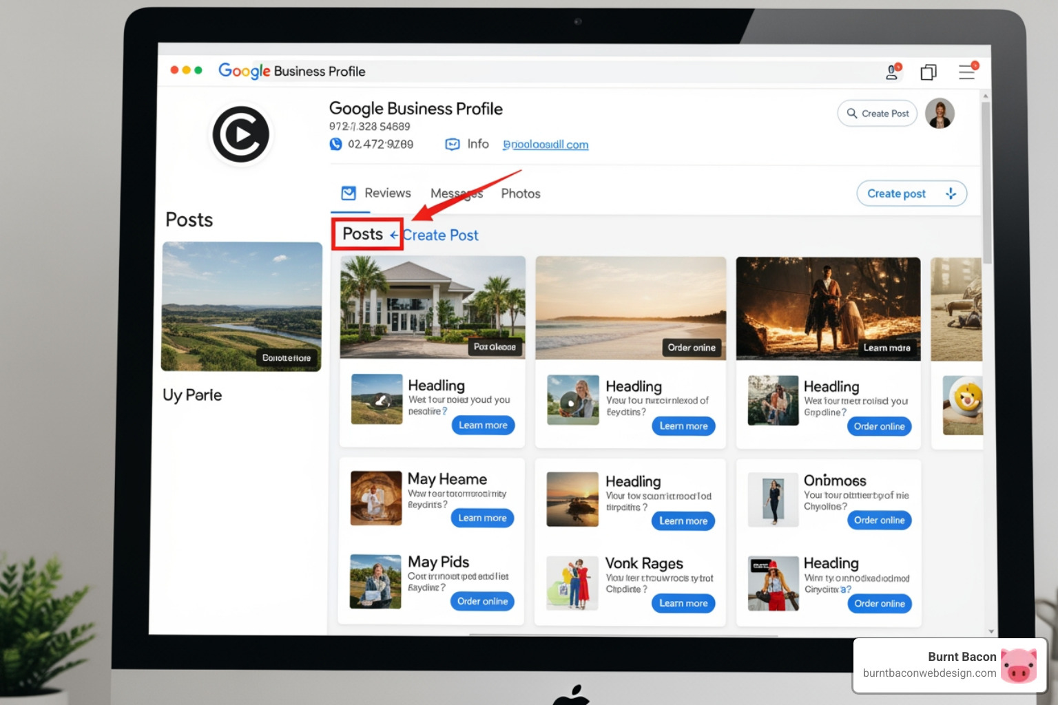Viewport: 1058px width, 705px height.
Task: Click the blue Create Post link beside Posts
Action: pos(440,235)
